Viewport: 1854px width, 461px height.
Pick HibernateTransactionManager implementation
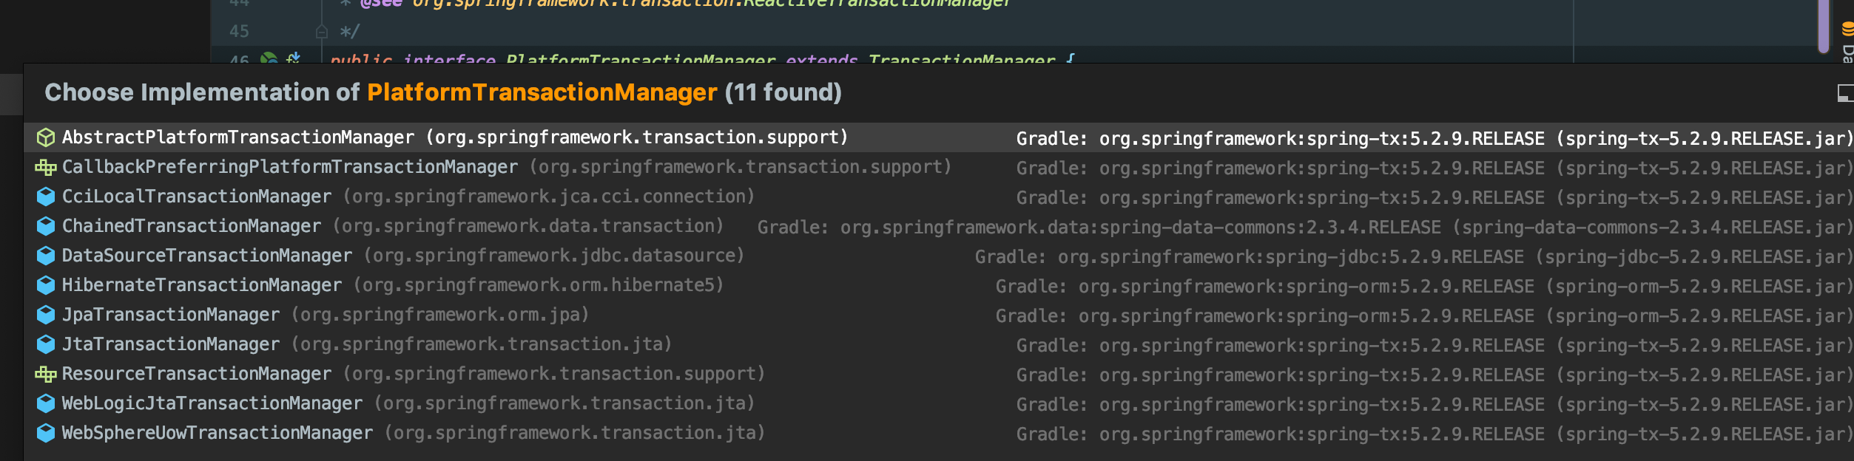coord(939,285)
